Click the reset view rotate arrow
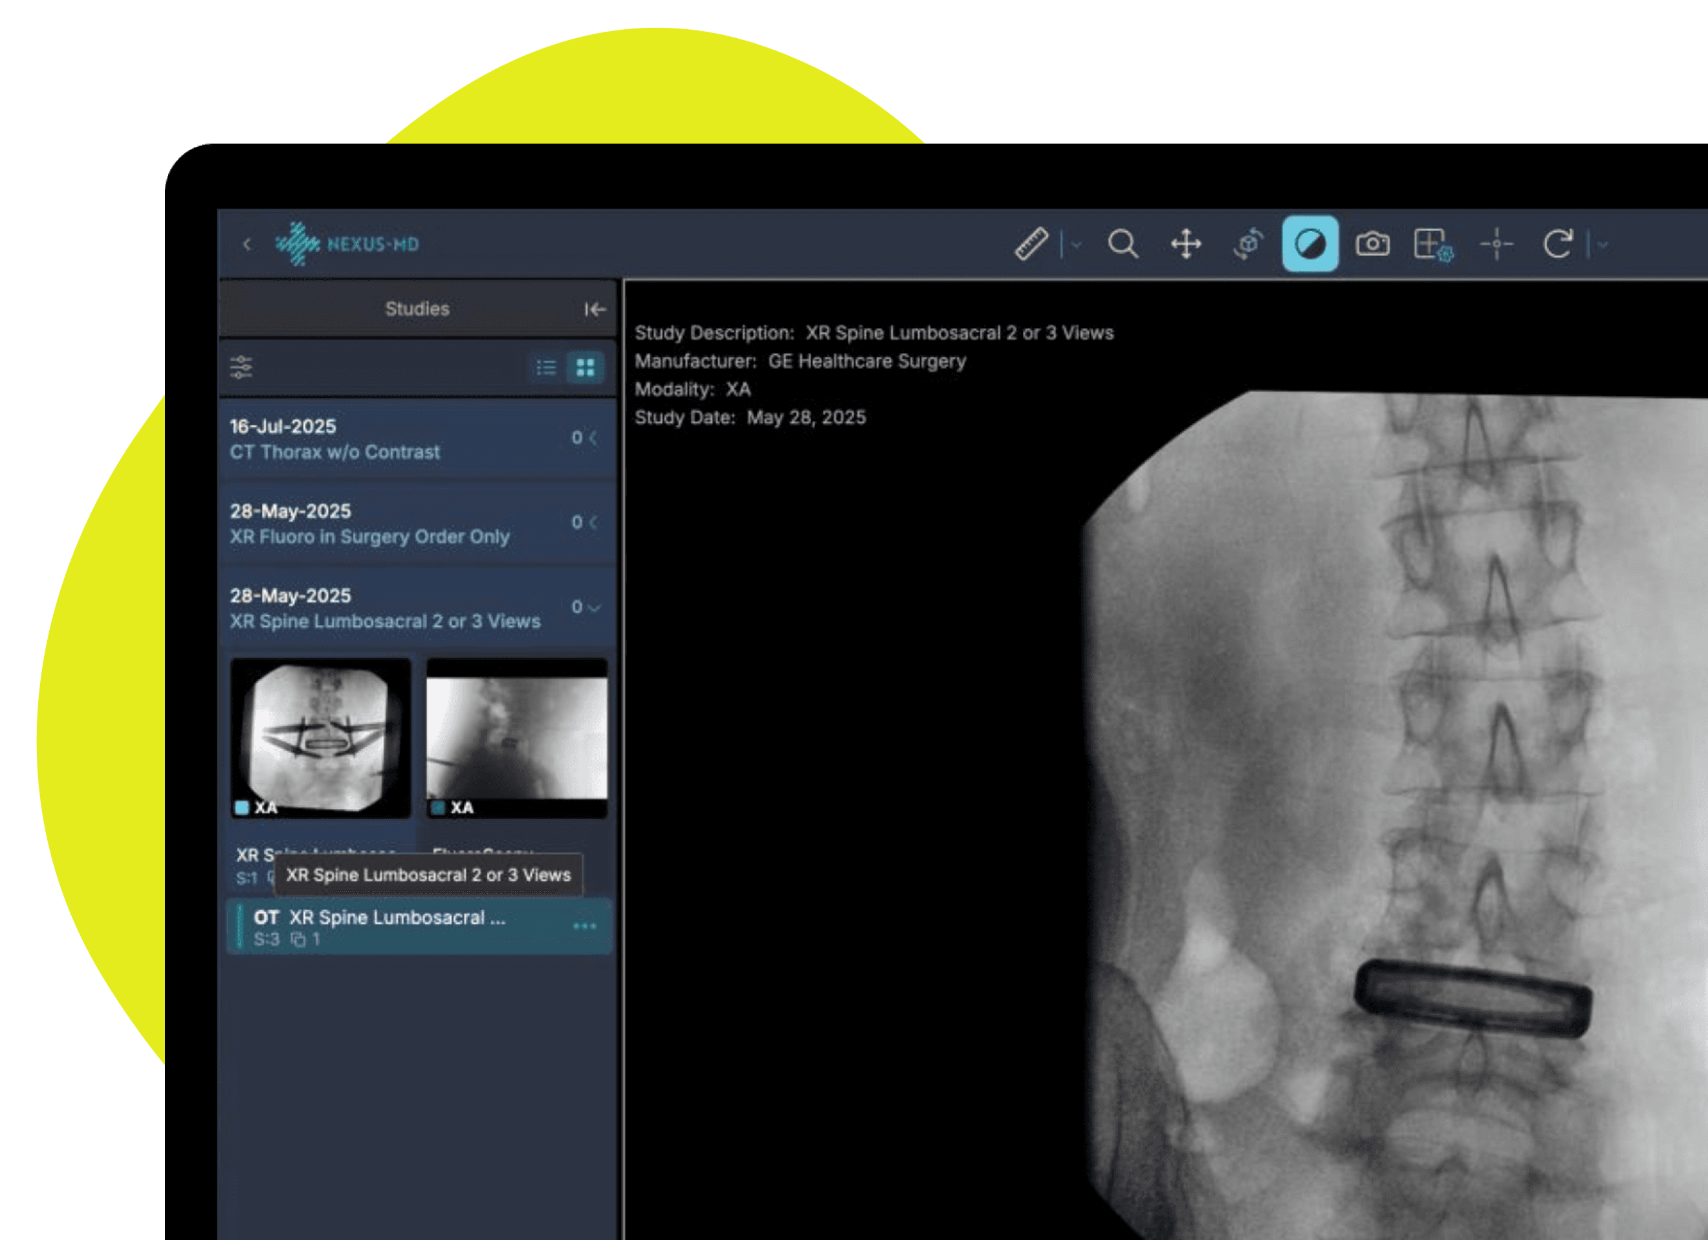Image resolution: width=1708 pixels, height=1240 pixels. coord(1557,244)
